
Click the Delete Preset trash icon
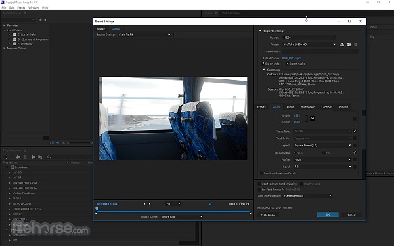pos(355,45)
